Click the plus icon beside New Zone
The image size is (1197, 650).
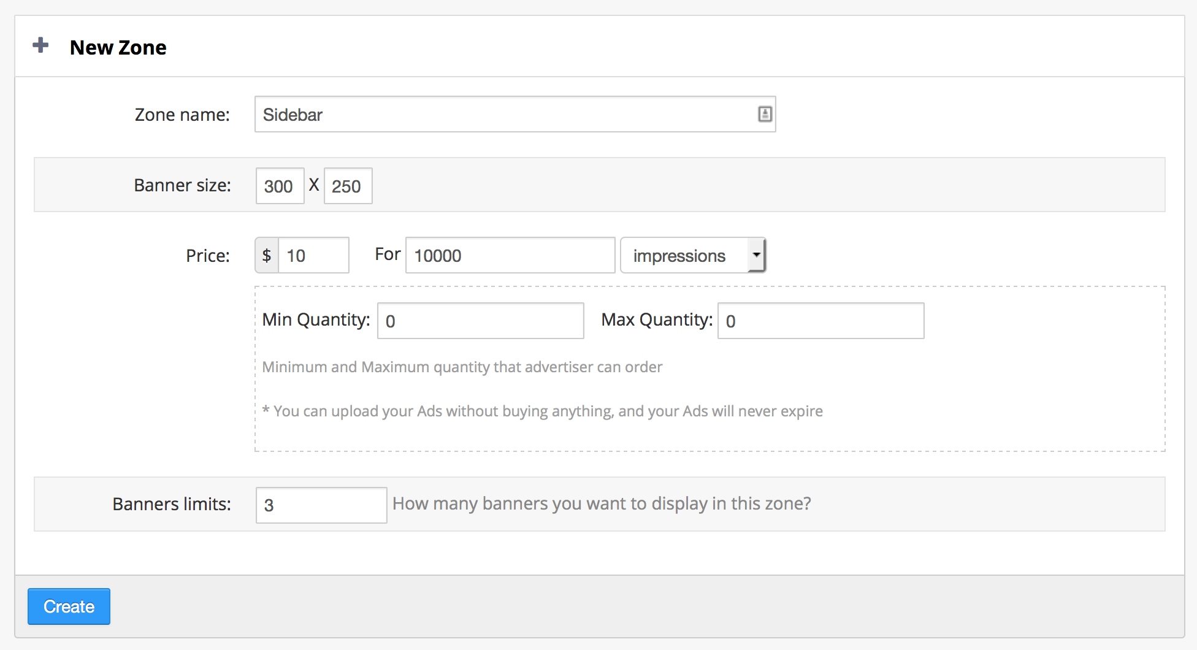click(40, 45)
